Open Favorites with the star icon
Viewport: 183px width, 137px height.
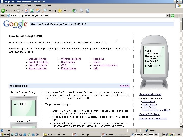pyautogui.click(x=64, y=11)
